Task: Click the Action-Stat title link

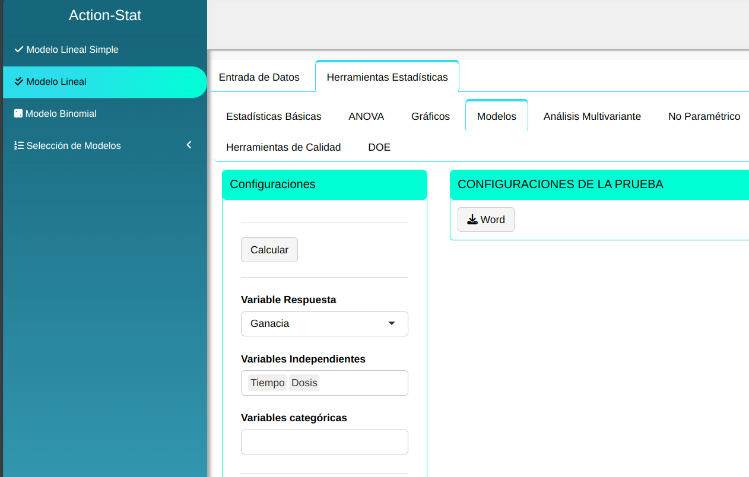Action: [x=105, y=15]
